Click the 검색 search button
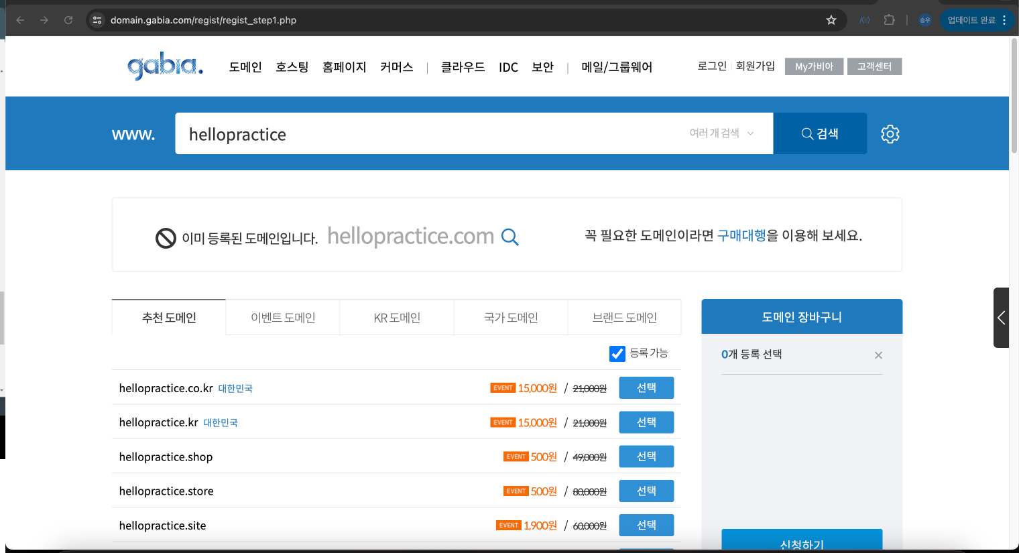This screenshot has height=553, width=1019. click(x=820, y=133)
